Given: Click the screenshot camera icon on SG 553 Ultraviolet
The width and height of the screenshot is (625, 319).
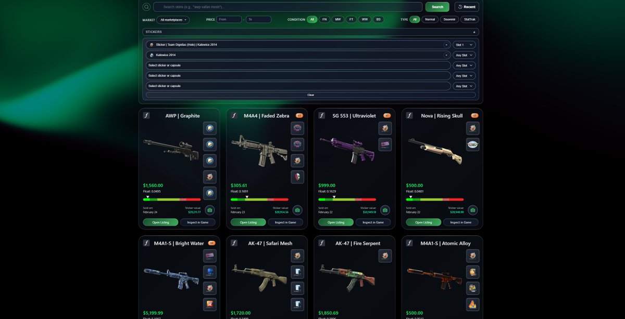Looking at the screenshot, I should click(385, 210).
